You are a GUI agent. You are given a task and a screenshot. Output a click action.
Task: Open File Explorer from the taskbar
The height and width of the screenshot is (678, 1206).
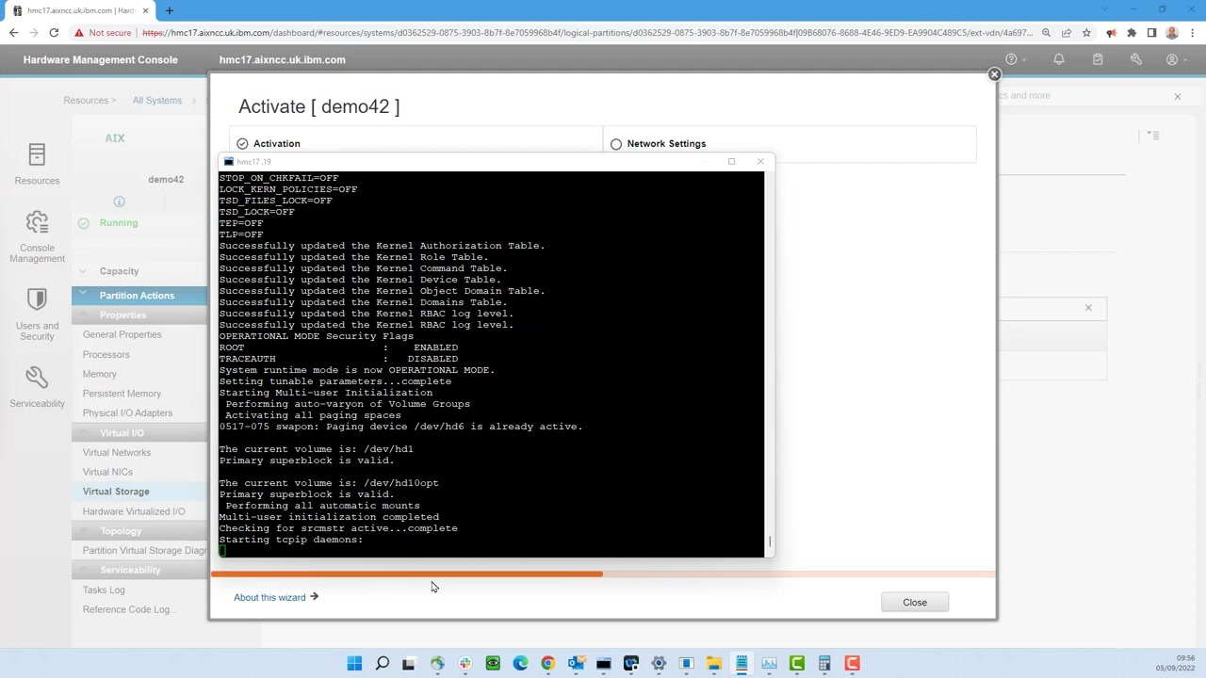coord(714,664)
